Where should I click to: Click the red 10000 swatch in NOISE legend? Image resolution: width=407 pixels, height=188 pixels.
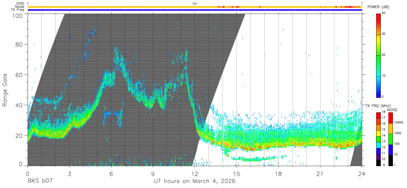click(390, 118)
